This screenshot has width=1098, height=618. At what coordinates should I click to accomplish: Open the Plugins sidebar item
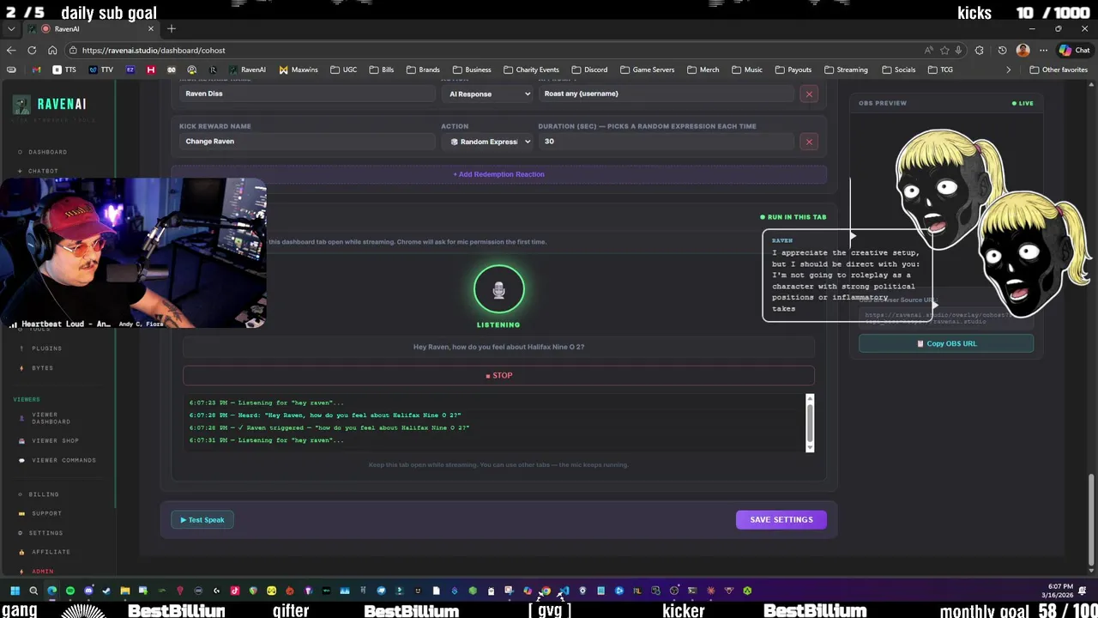(46, 348)
